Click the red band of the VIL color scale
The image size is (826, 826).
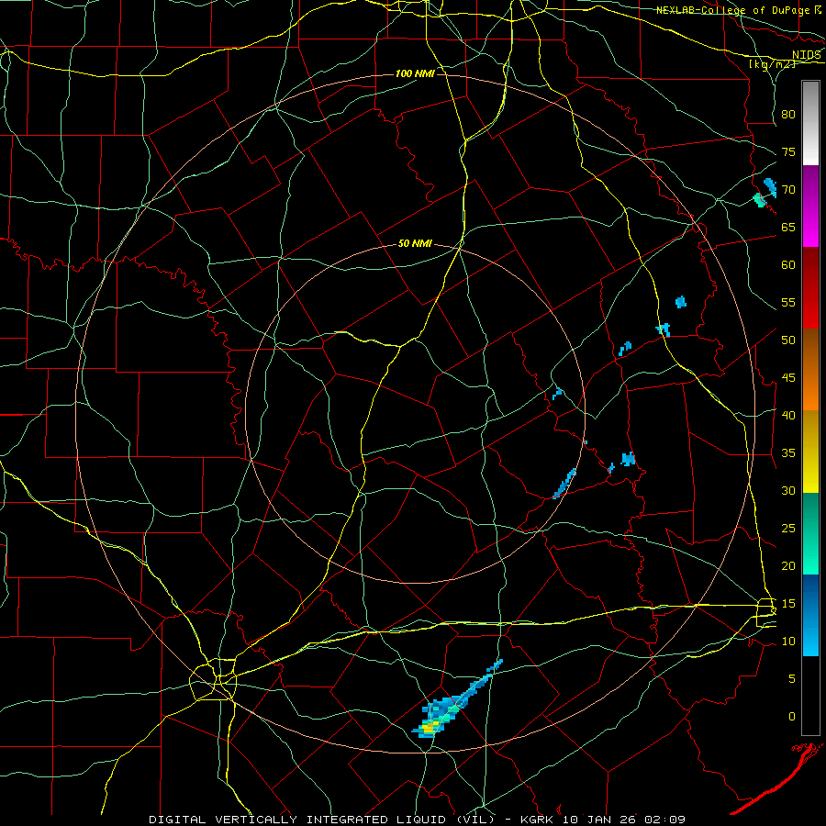click(810, 288)
